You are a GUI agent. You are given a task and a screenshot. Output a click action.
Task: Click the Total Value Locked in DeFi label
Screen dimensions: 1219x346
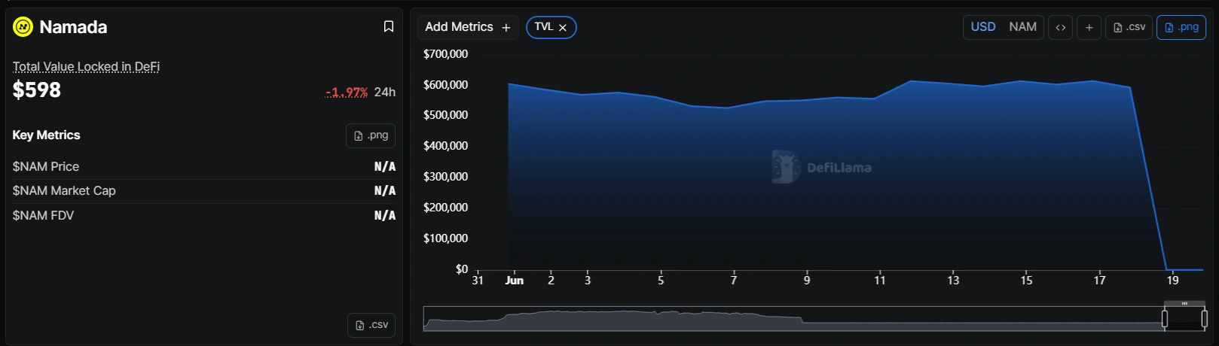(86, 66)
